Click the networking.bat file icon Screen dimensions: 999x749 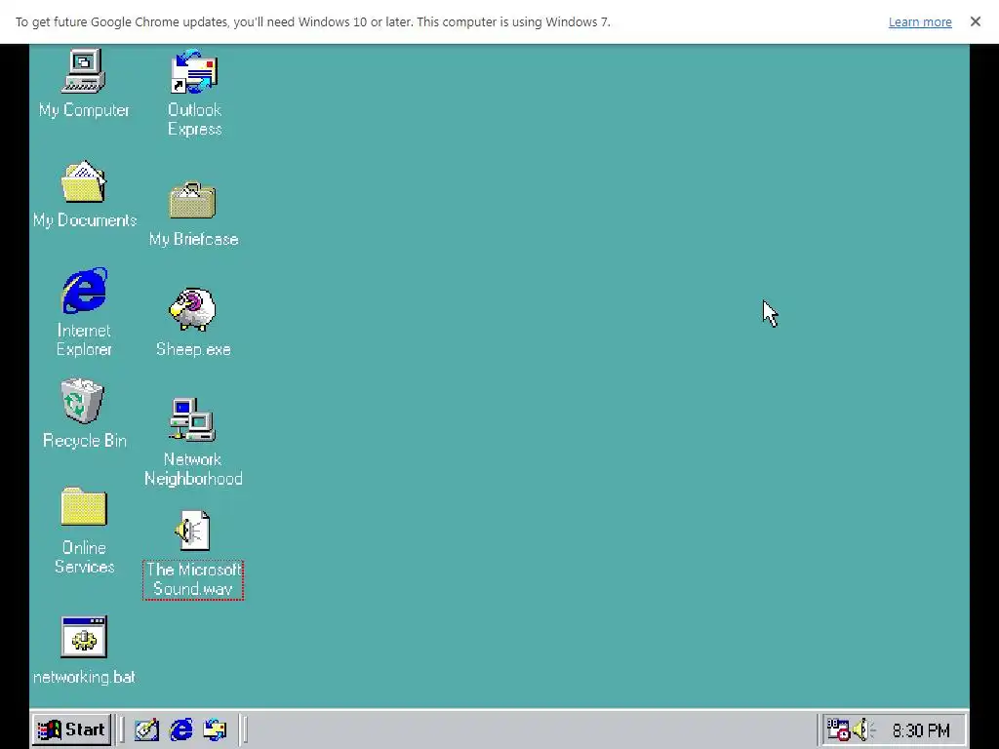[84, 637]
